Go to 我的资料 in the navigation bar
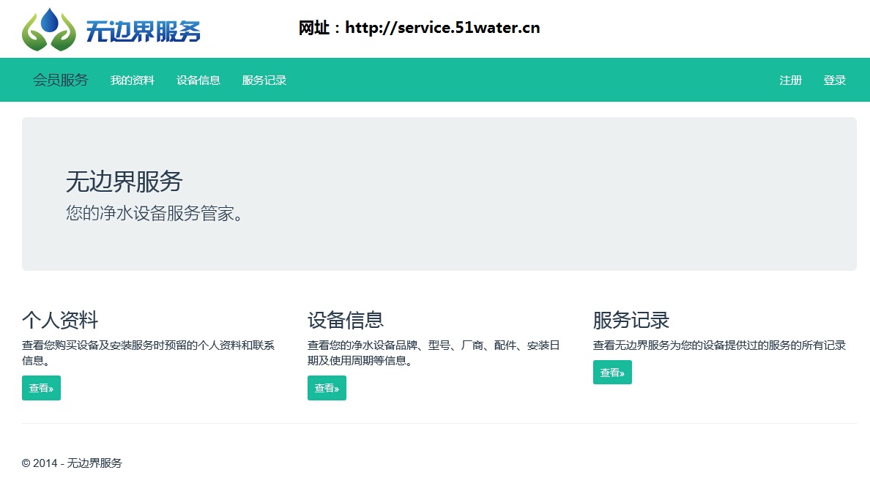 click(x=132, y=81)
